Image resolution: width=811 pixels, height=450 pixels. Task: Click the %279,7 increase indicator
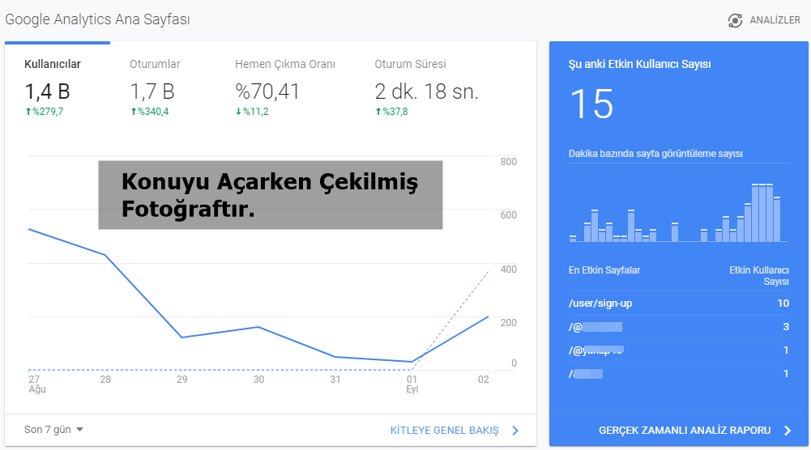45,112
